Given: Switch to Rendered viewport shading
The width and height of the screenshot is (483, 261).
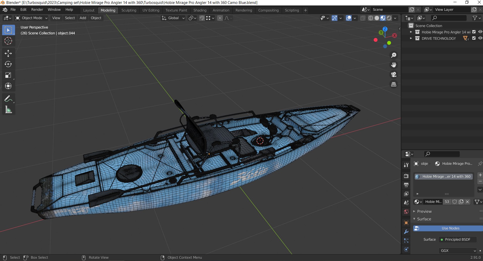Looking at the screenshot, I should click(389, 18).
